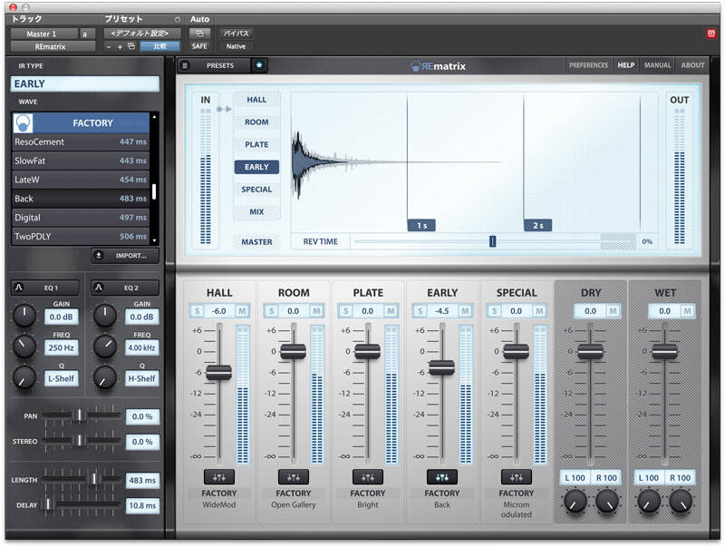The image size is (725, 547).
Task: Click the IMPORT button
Action: coord(125,256)
